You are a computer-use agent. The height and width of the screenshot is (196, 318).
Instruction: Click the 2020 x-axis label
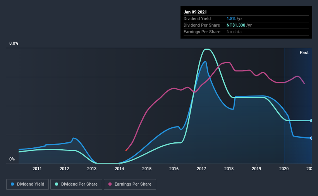pos(284,169)
